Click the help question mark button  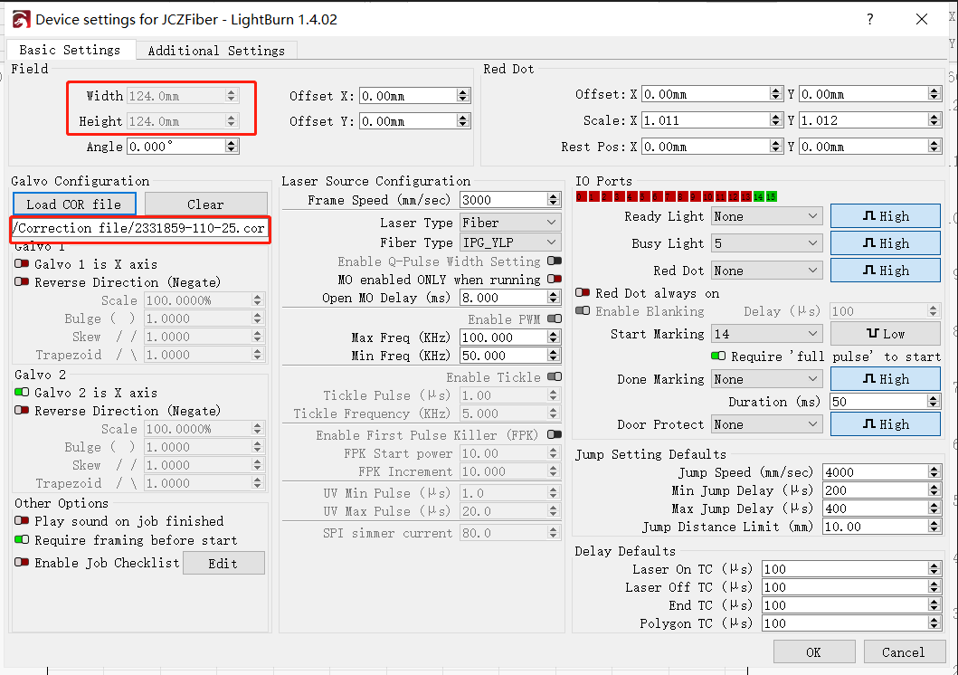[870, 19]
